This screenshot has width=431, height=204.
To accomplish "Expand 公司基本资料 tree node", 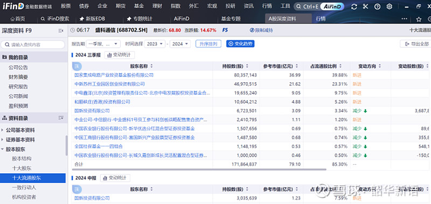I will point(3,130).
